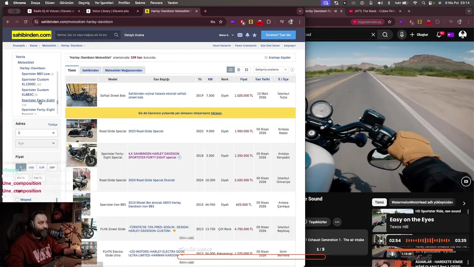Click the sahibinden search magnifier icon
Viewport: 474px width, 267px height.
click(116, 35)
